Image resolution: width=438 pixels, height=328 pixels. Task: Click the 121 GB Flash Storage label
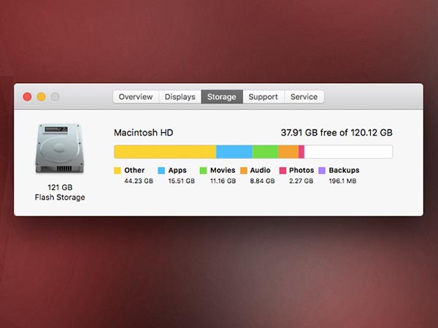pyautogui.click(x=60, y=192)
